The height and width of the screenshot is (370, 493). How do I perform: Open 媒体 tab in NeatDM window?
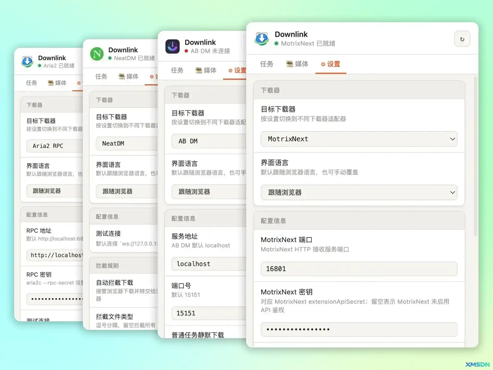[129, 76]
